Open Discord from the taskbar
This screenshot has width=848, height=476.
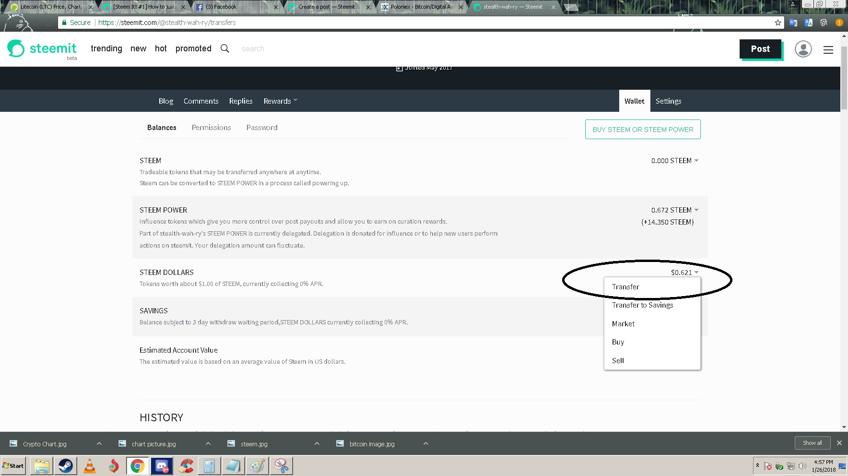point(162,466)
